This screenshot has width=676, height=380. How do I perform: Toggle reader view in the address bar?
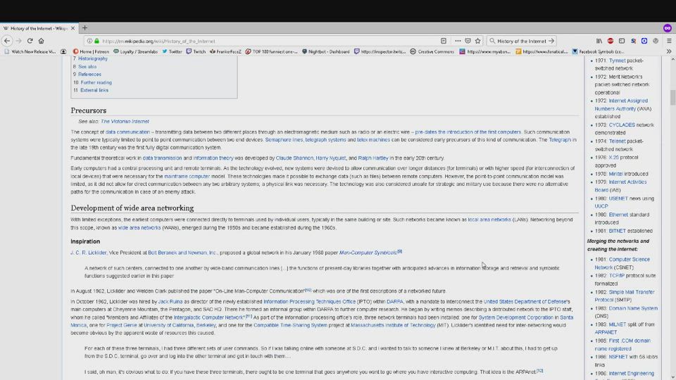click(x=444, y=41)
